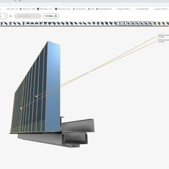Open the second Web Viewer bookmark with car icon
This screenshot has height=169, width=169.
click(x=27, y=9)
